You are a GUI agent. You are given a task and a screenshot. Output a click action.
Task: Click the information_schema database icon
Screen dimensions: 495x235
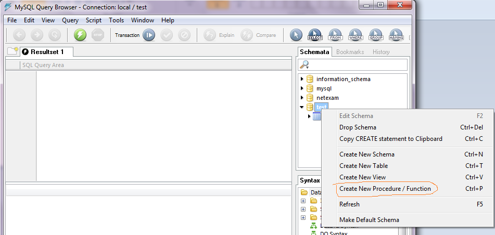click(x=310, y=79)
